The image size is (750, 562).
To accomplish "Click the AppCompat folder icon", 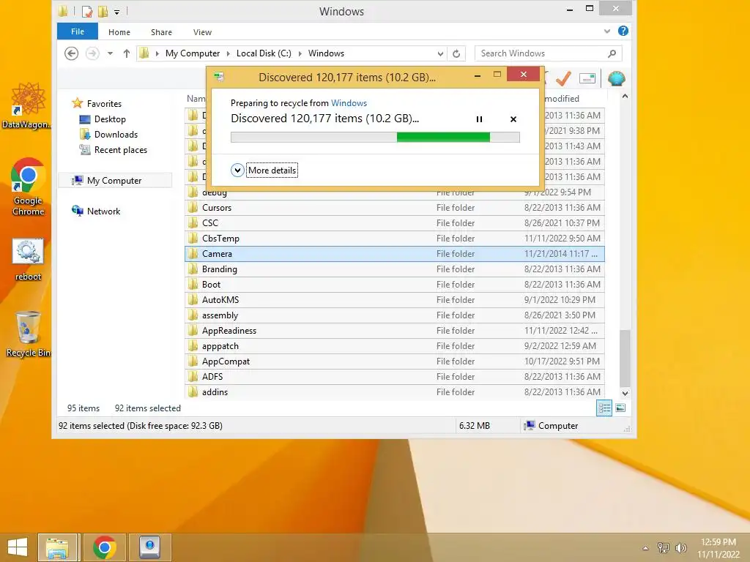I will click(193, 361).
